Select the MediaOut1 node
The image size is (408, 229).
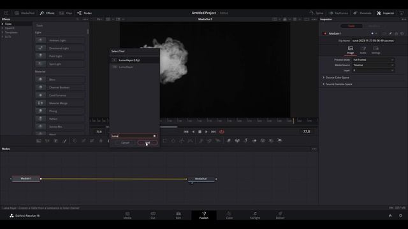tap(201, 179)
